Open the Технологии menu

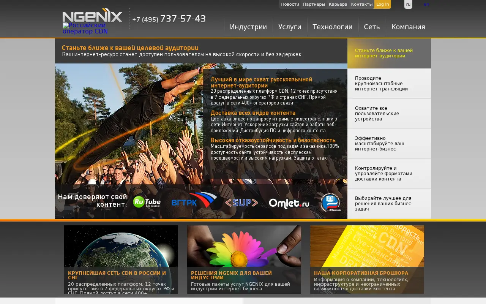pyautogui.click(x=333, y=27)
